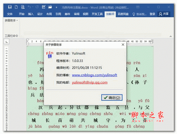This screenshot has height=134, width=177.
Task: Close the 关于拼音助手 dialog
Action: tap(123, 45)
